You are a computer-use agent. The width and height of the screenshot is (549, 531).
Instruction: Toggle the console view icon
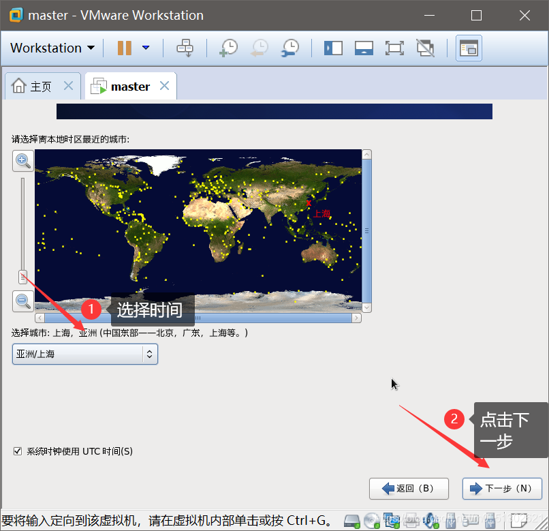point(469,48)
